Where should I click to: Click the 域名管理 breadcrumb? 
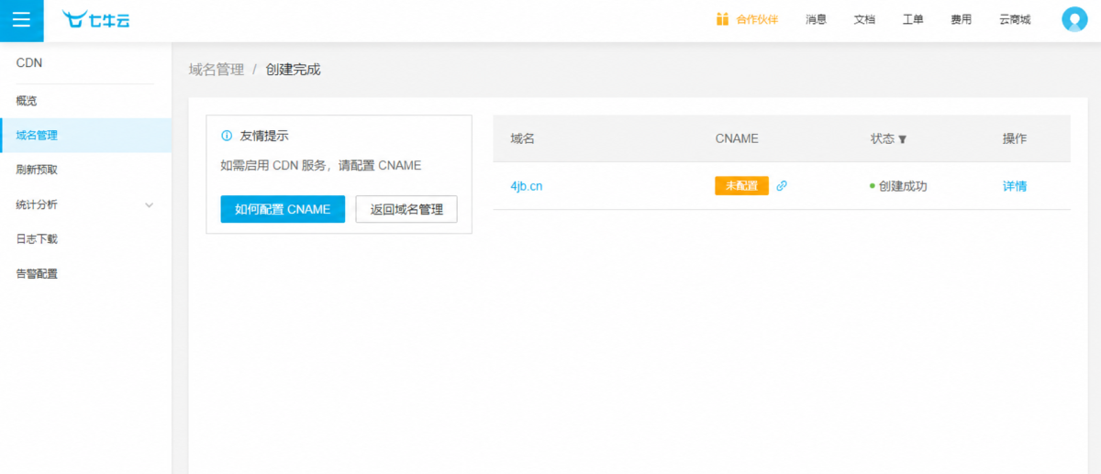point(217,70)
